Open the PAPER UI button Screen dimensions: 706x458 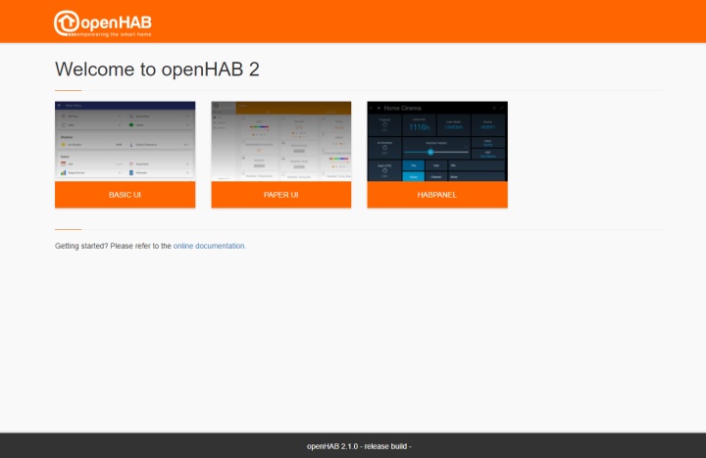click(x=281, y=195)
